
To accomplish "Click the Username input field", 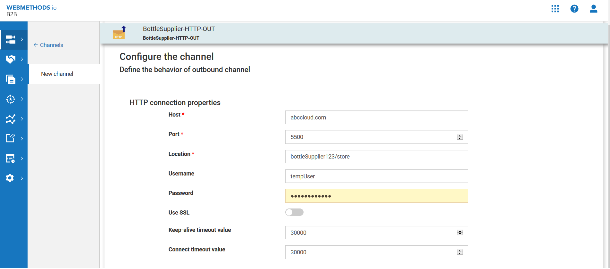I will point(377,176).
